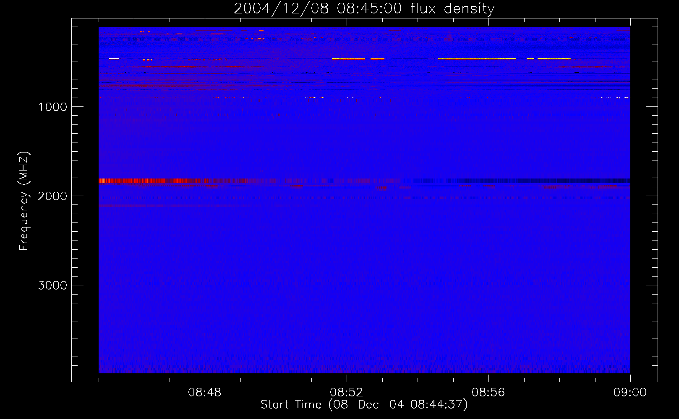This screenshot has width=679, height=419.
Task: Click the '08:48' time tick label
Action: click(205, 393)
